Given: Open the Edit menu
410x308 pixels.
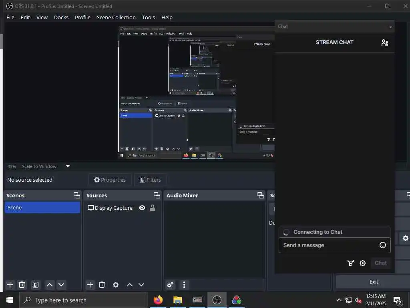Looking at the screenshot, I should [25, 17].
